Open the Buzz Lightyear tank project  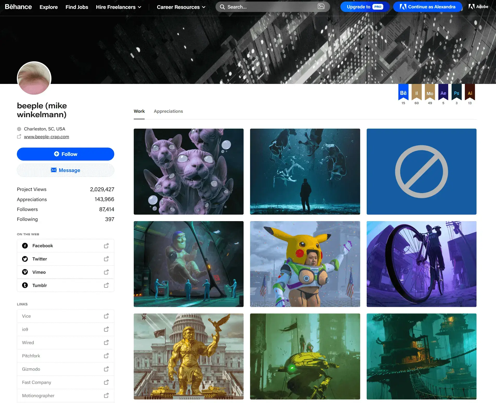tap(189, 264)
